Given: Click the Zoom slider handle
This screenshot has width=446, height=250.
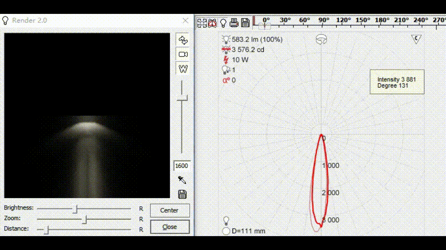Looking at the screenshot, I should tap(84, 219).
